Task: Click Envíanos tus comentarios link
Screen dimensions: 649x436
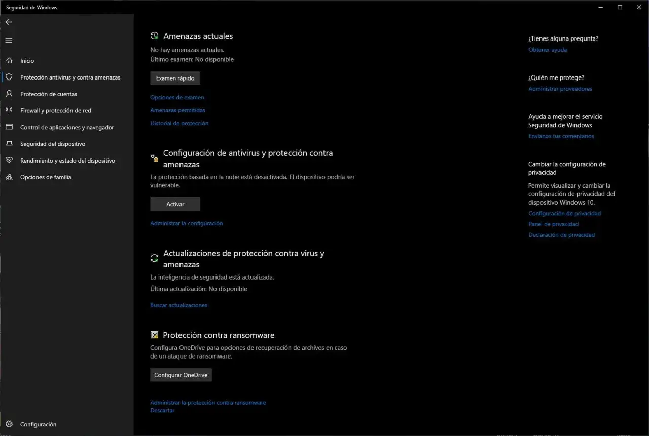Action: 561,136
